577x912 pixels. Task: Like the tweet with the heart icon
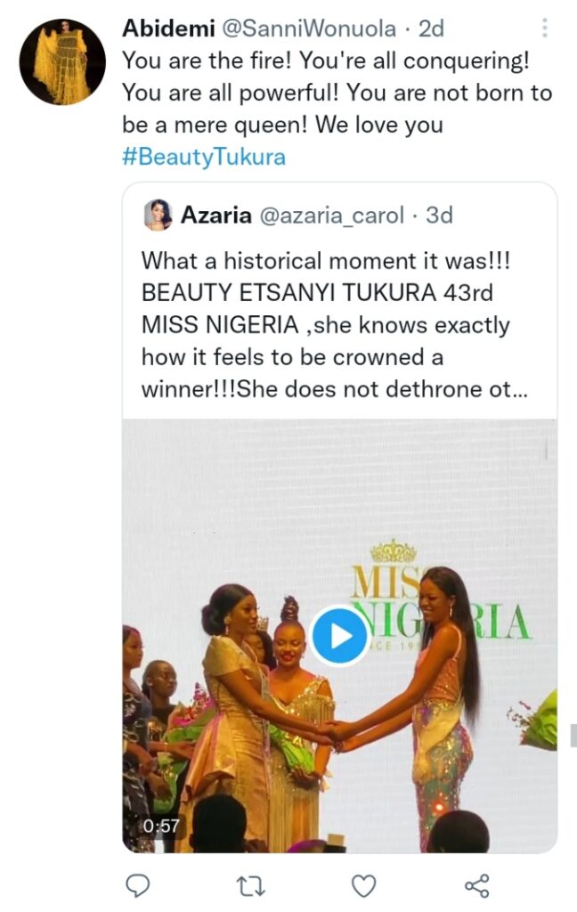click(362, 885)
